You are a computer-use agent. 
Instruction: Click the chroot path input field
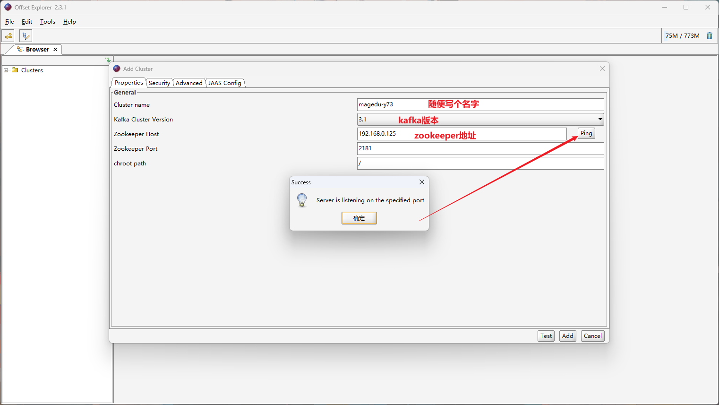tap(480, 163)
